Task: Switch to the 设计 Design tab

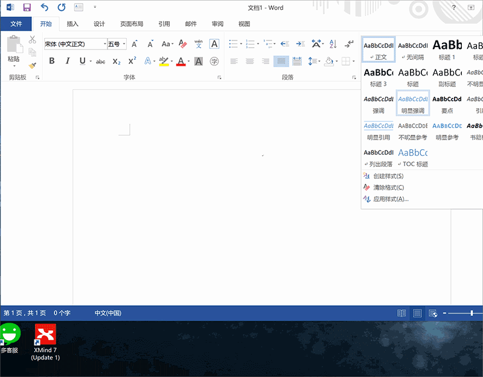Action: [99, 24]
